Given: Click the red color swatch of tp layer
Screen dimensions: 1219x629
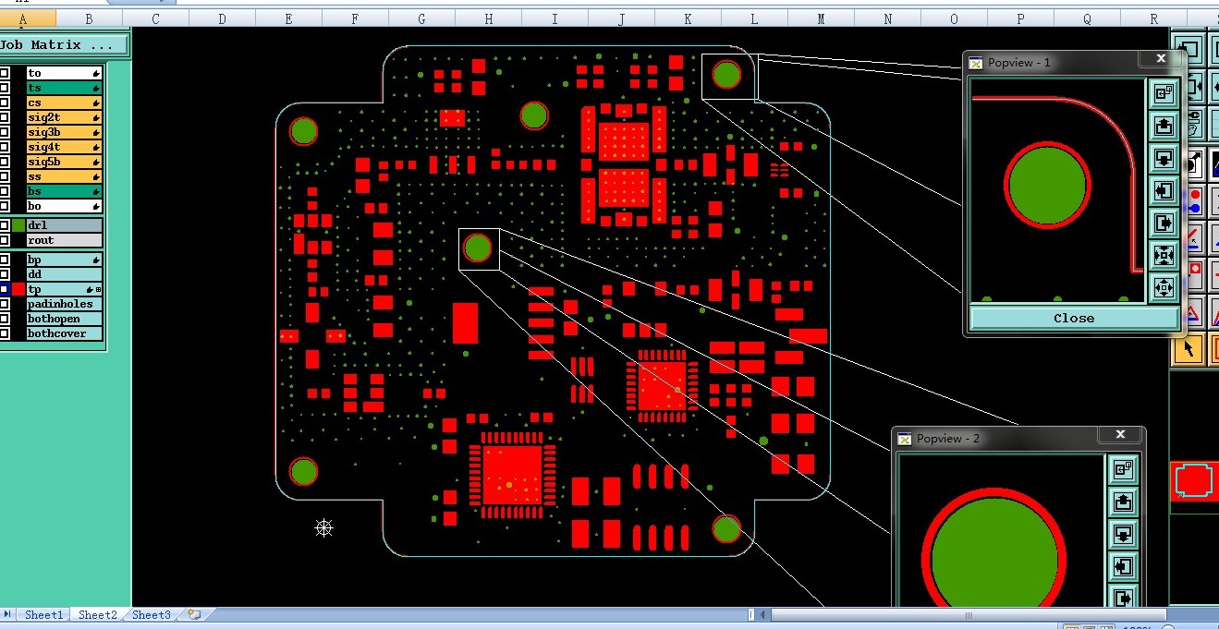Looking at the screenshot, I should [x=18, y=289].
